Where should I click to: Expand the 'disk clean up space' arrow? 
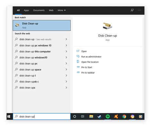pyautogui.click(x=66, y=70)
